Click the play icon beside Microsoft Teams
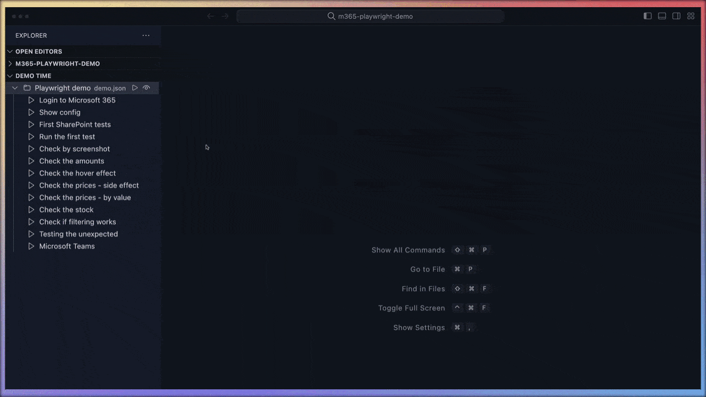Screen dimensions: 706x397 (x=31, y=246)
